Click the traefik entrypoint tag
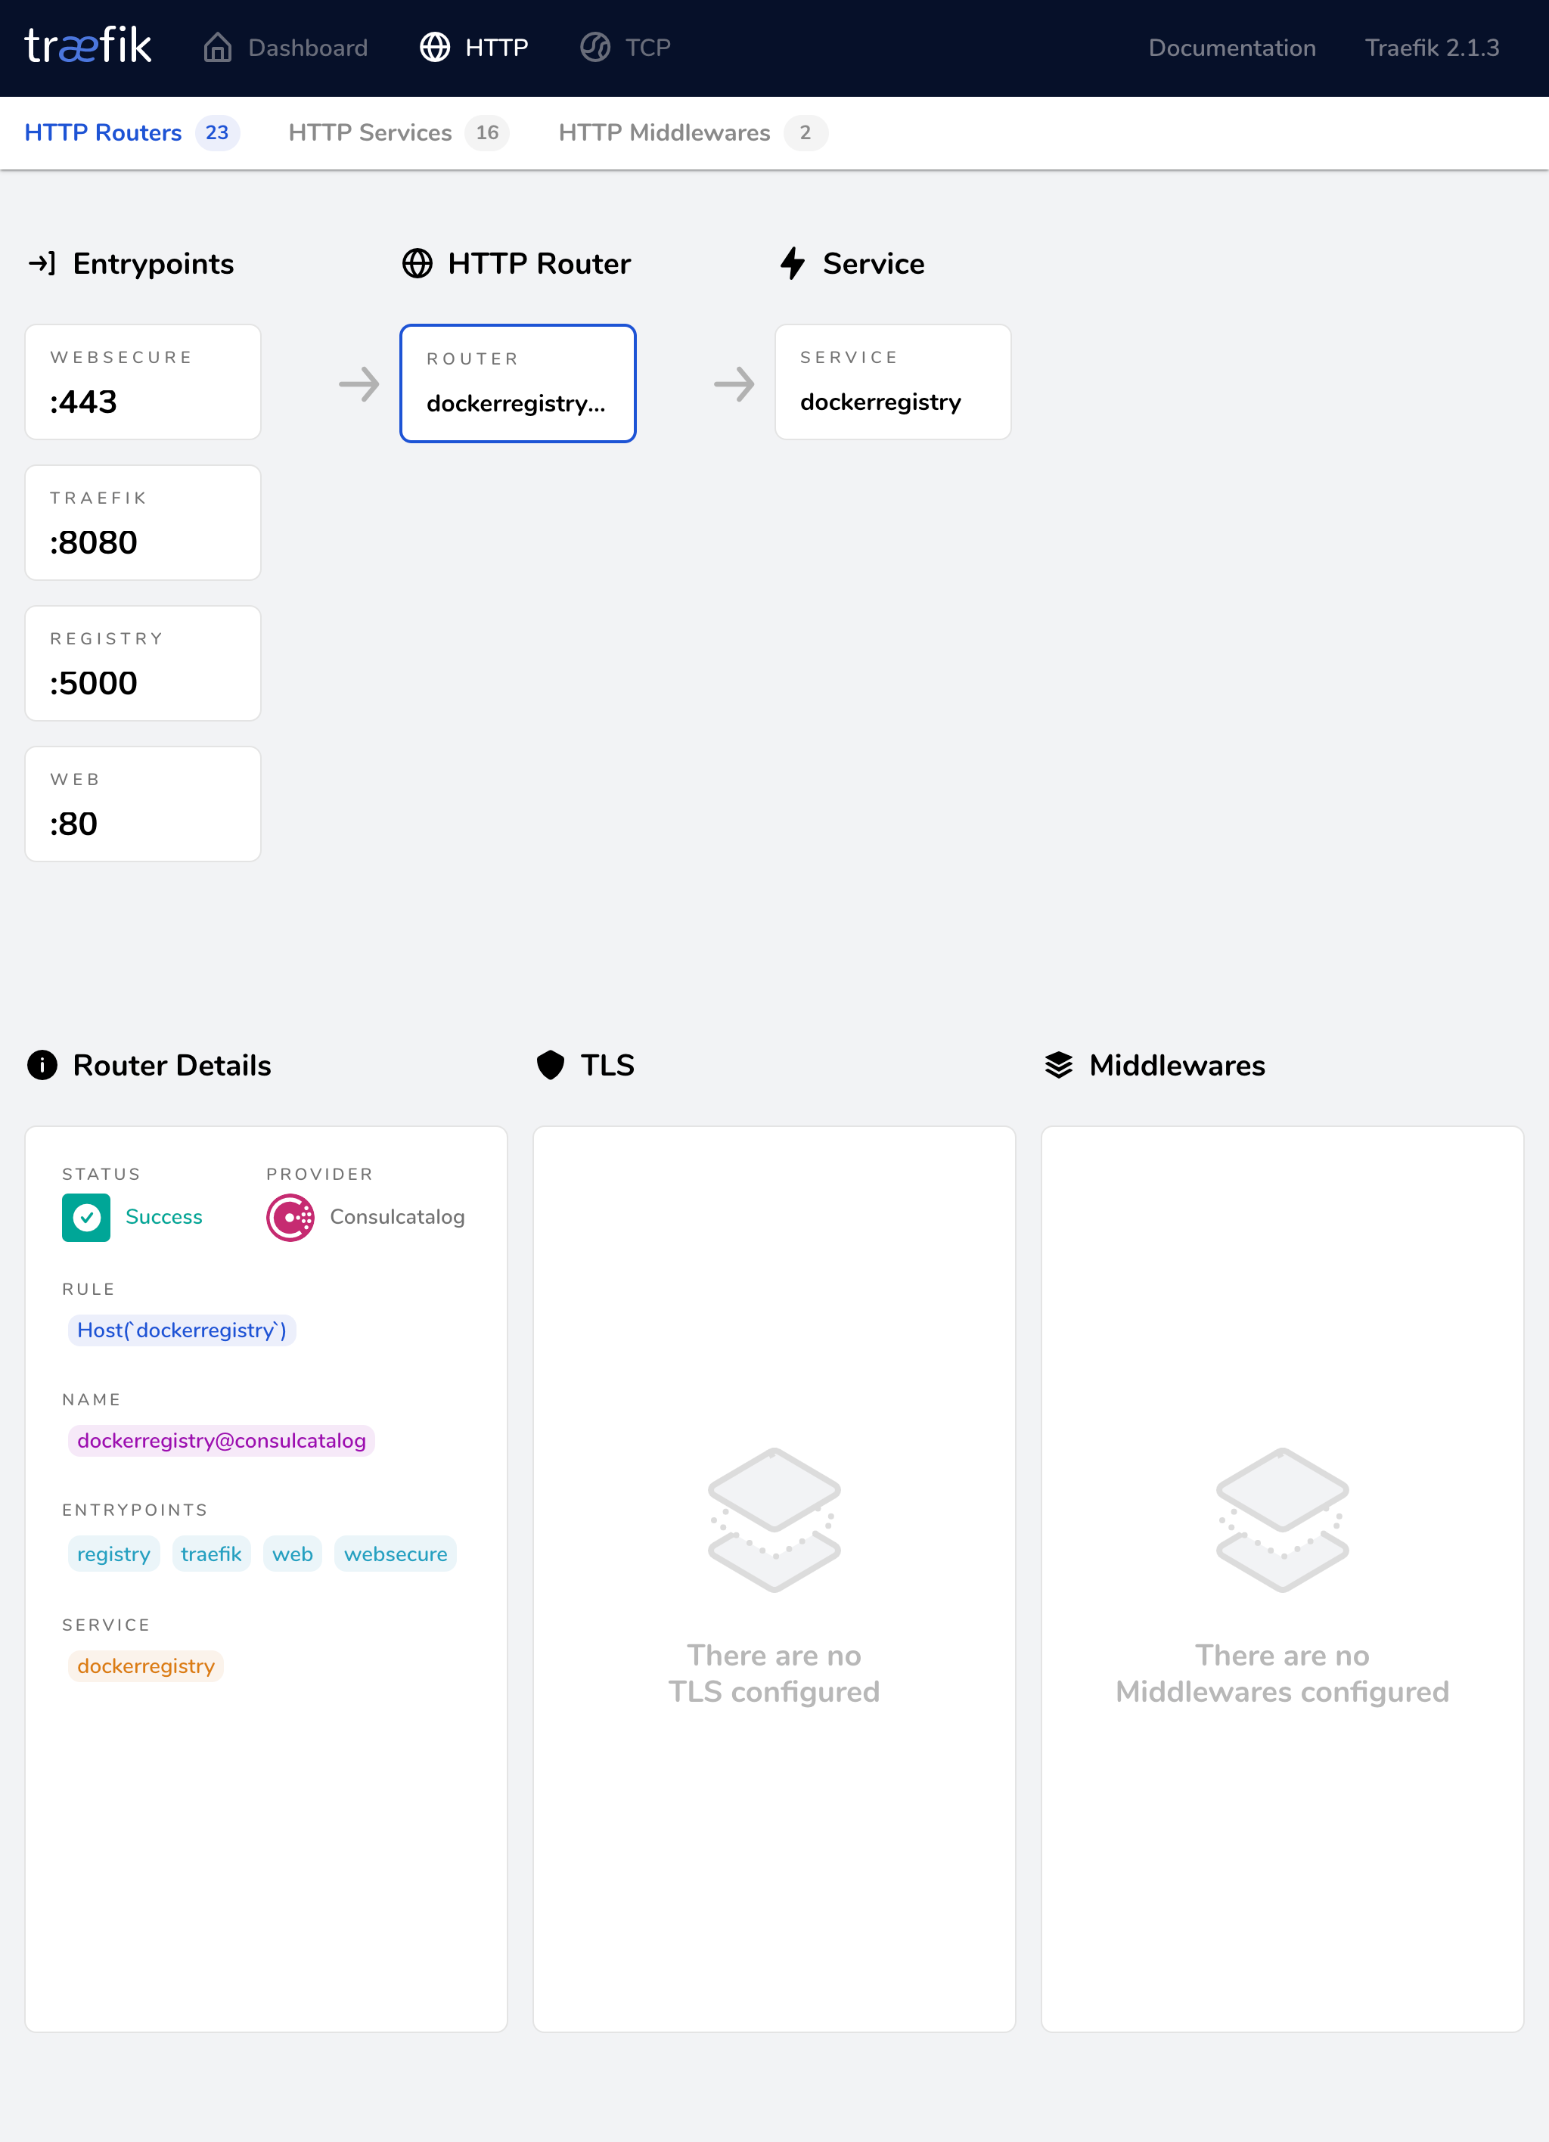1549x2142 pixels. pos(210,1554)
